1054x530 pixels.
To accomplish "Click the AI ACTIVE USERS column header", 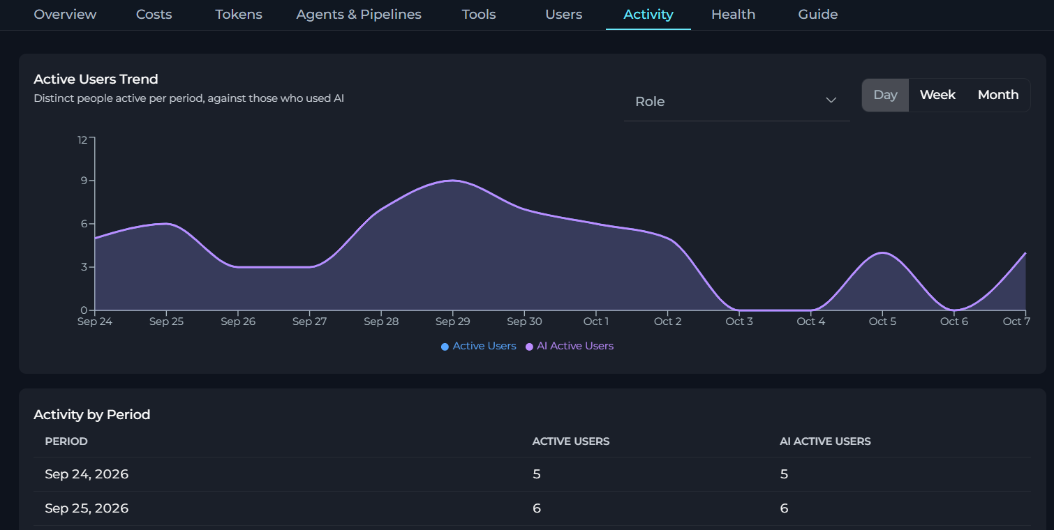I will [825, 441].
